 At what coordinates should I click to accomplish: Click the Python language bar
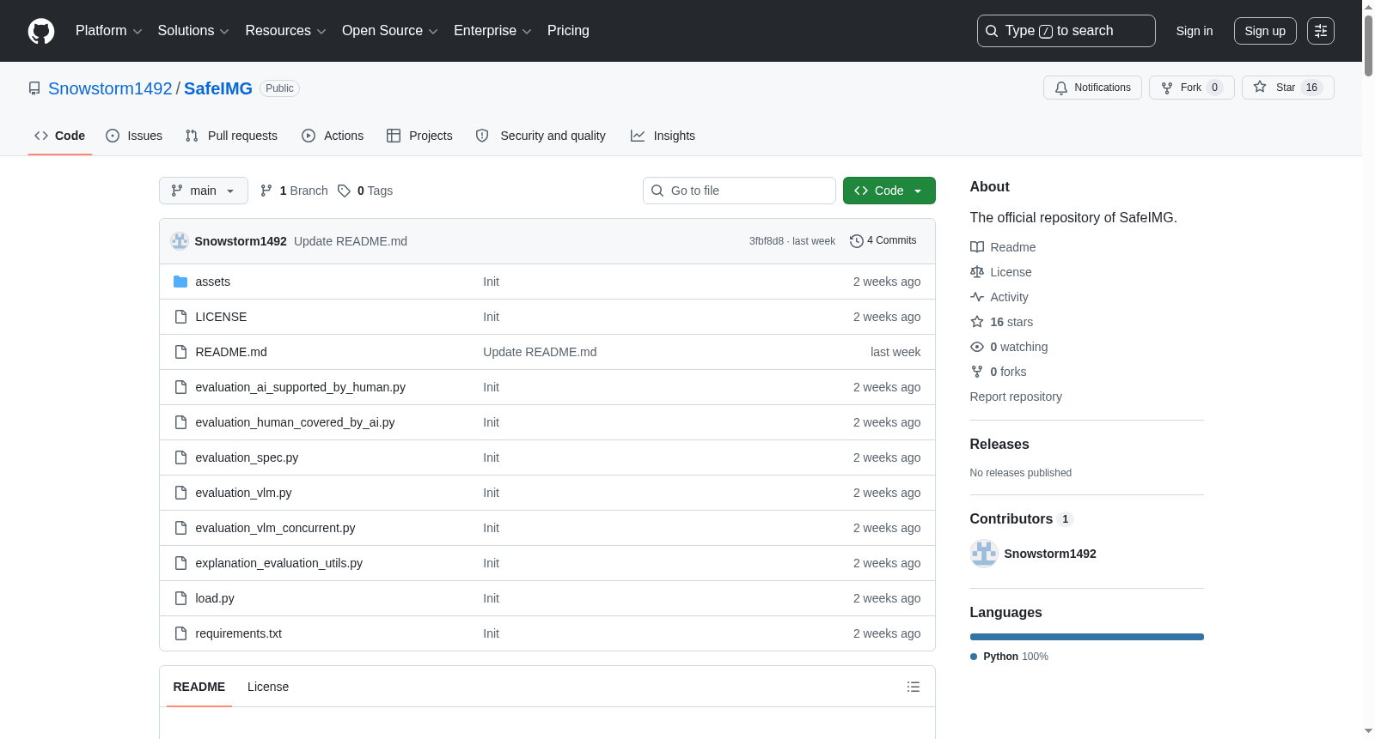(1087, 637)
